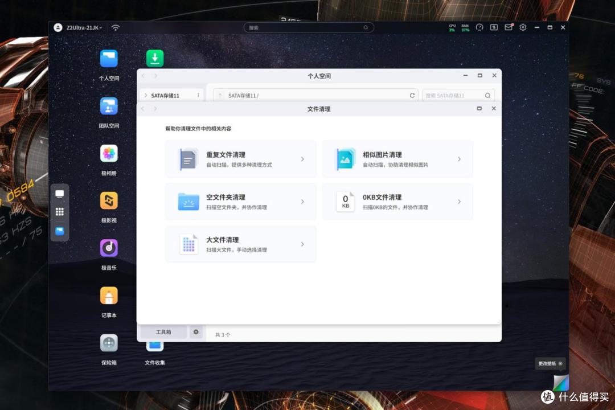Screen dimensions: 615x410
Task: Open the 保险箱 safe app
Action: click(109, 343)
